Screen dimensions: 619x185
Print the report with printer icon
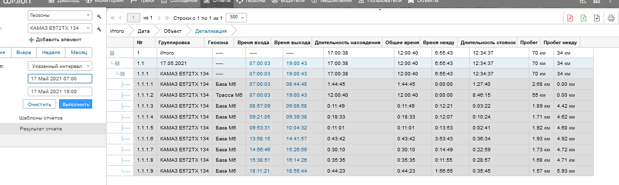click(x=611, y=18)
